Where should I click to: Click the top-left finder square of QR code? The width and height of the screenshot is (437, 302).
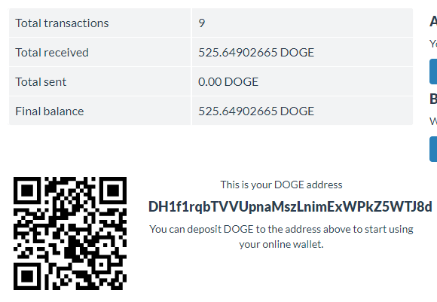pos(27,191)
